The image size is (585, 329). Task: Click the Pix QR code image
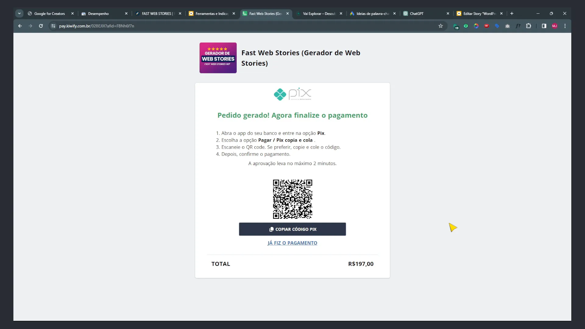(x=292, y=199)
